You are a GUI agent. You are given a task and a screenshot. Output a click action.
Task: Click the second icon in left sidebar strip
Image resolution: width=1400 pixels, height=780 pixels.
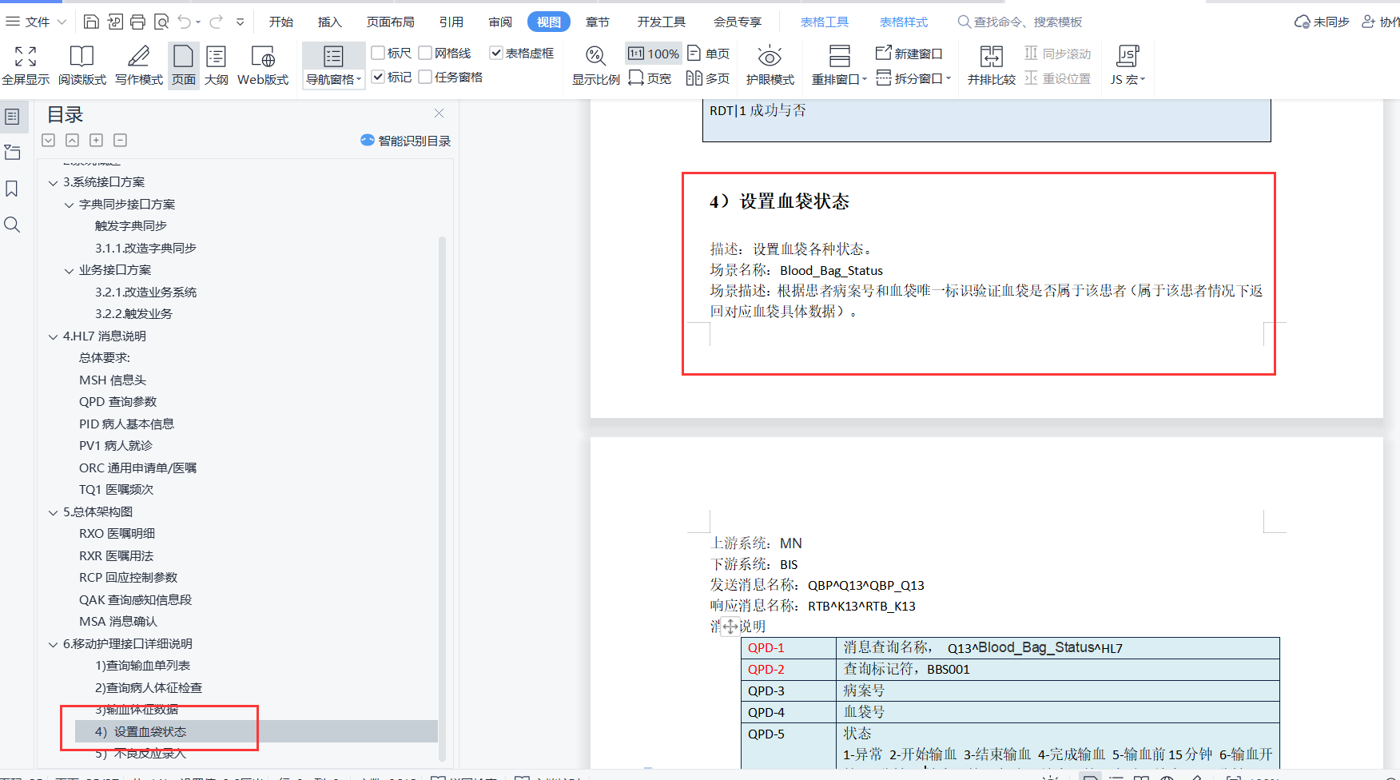click(13, 153)
